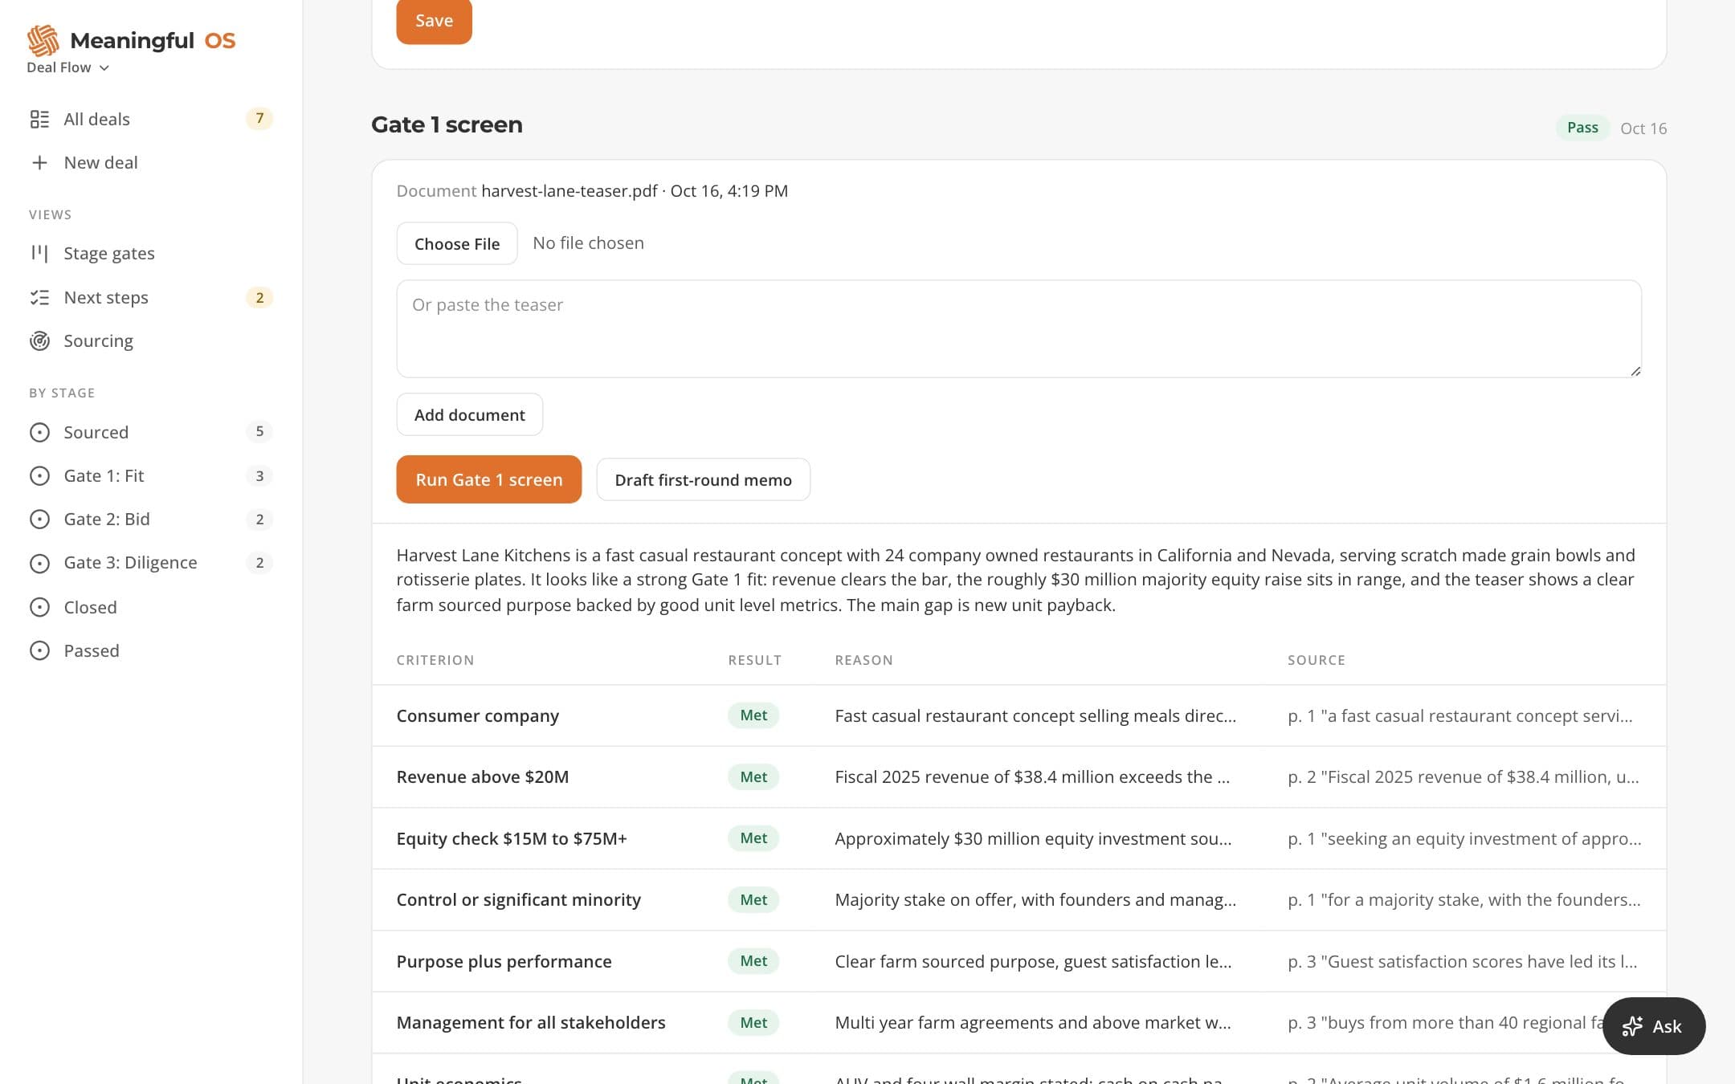Viewport: 1735px width, 1084px height.
Task: Open the Stage gates view
Action: click(151, 253)
